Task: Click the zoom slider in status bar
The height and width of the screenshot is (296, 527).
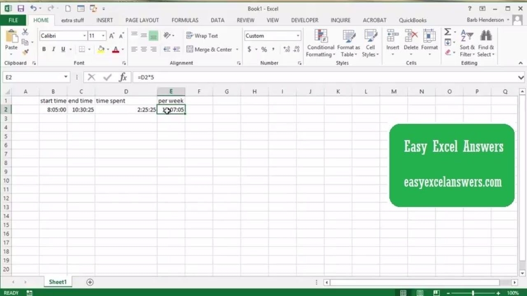Action: pos(473,293)
